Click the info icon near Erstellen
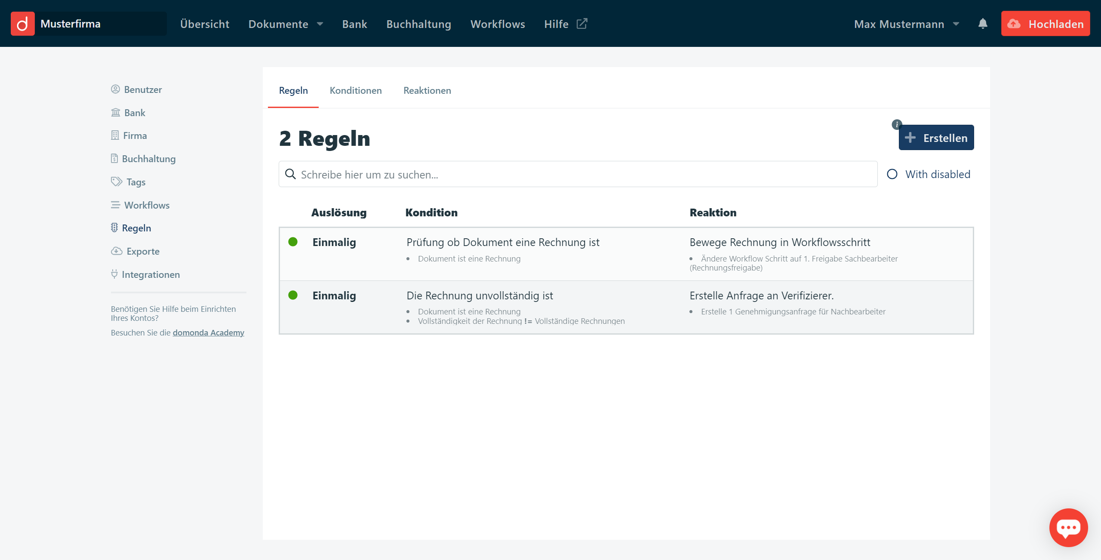1101x560 pixels. click(896, 124)
